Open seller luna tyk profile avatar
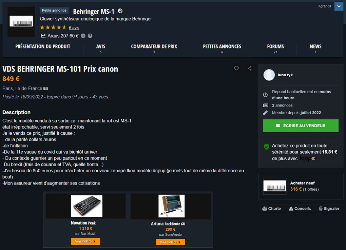Viewport: 346px width, 250px height. click(269, 75)
